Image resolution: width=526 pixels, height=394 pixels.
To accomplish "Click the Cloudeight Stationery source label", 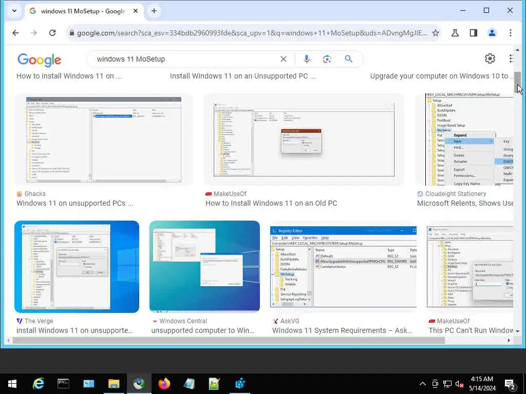I will pos(456,193).
